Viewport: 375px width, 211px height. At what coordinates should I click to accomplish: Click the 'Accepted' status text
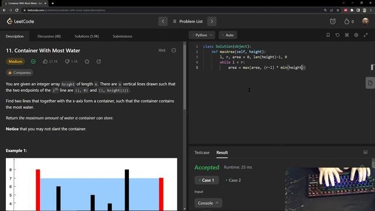coord(207,167)
